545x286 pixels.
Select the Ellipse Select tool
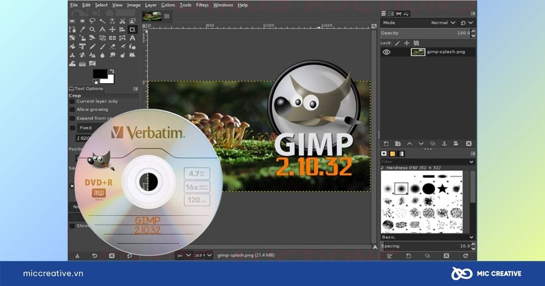(x=82, y=21)
